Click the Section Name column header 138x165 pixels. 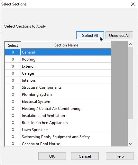pos(66,45)
